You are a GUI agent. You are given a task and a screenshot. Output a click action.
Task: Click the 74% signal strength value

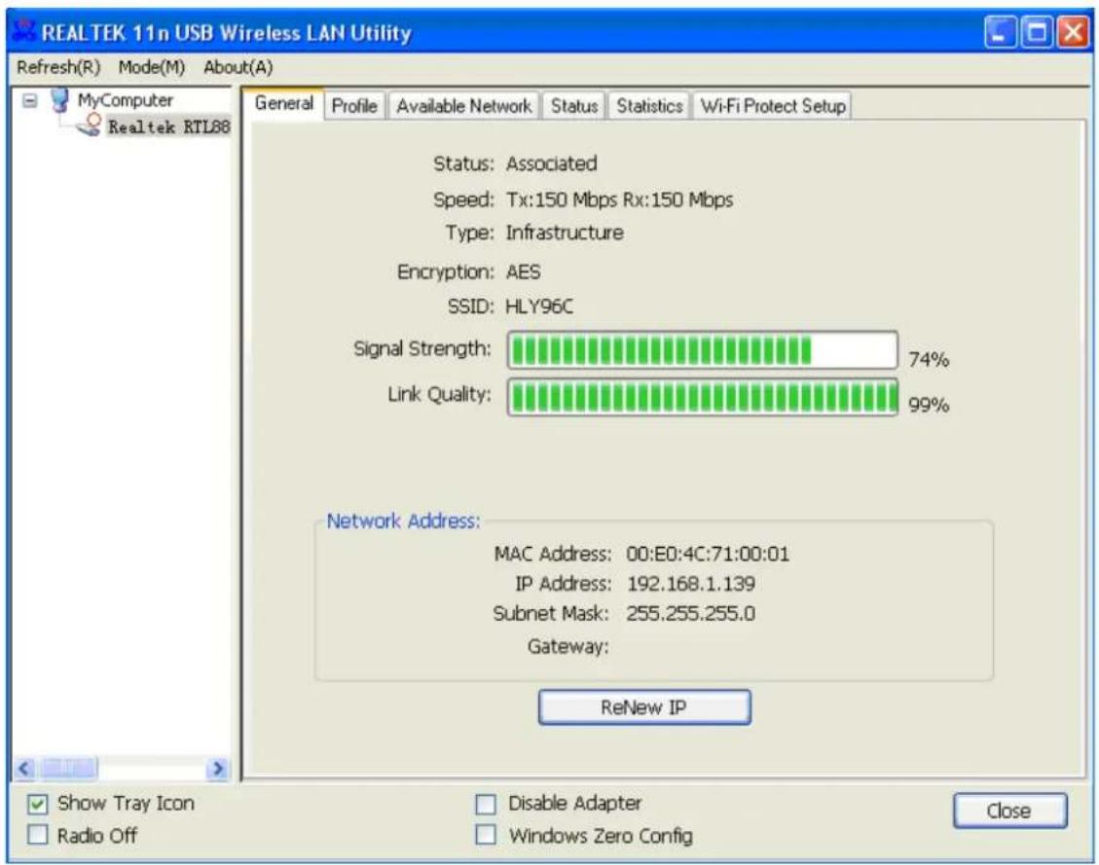pos(929,359)
